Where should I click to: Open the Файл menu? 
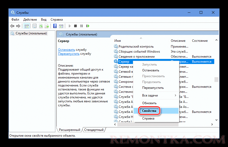coord(15,20)
